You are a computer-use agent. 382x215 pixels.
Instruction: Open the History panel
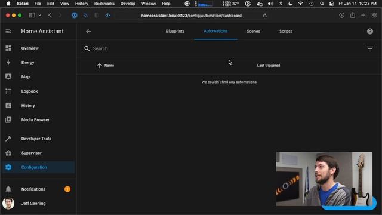[38, 106]
